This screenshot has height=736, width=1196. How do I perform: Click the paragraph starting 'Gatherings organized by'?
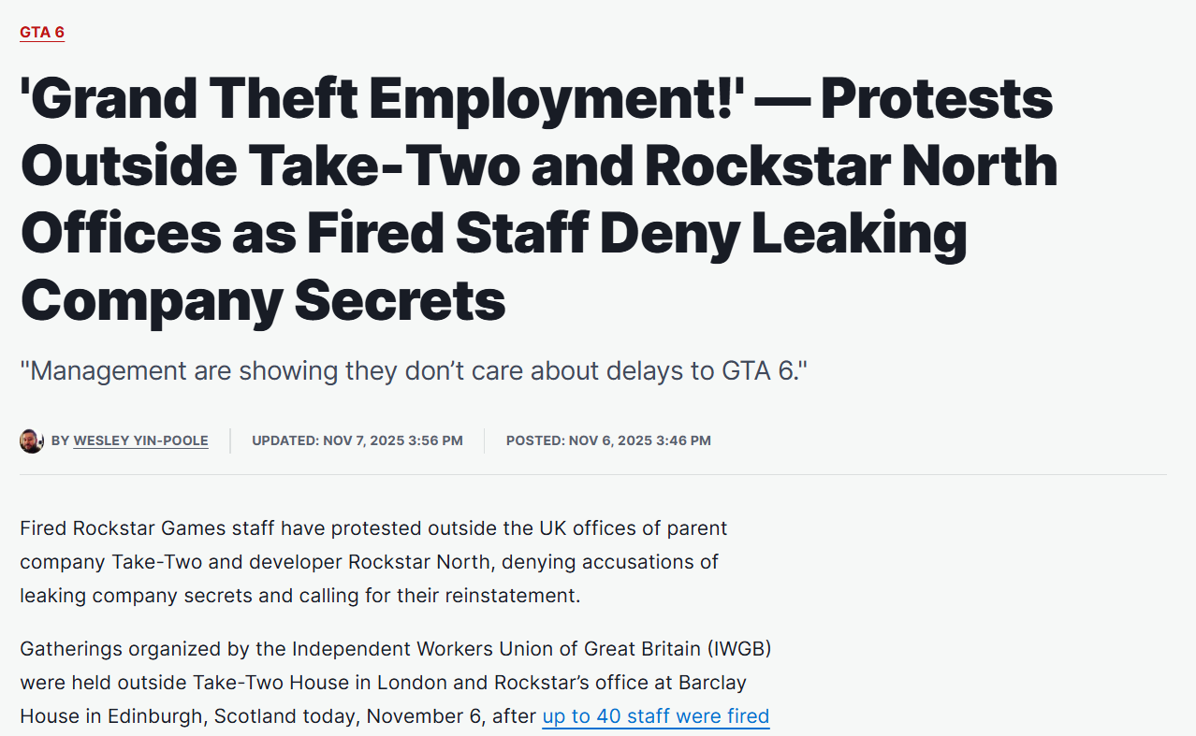point(395,683)
